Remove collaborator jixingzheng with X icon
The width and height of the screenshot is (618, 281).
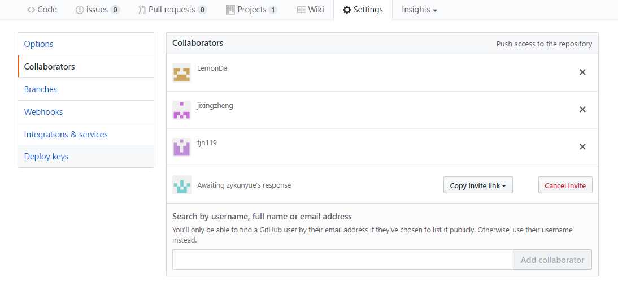[582, 109]
